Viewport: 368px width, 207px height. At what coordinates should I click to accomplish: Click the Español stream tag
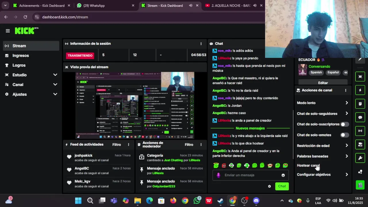(333, 72)
